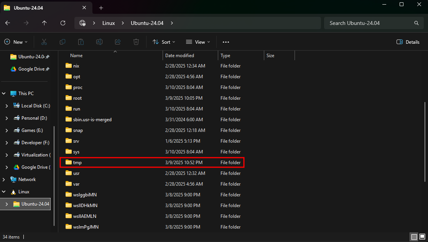The image size is (428, 242).
Task: Open the Sort dropdown menu
Action: click(164, 42)
